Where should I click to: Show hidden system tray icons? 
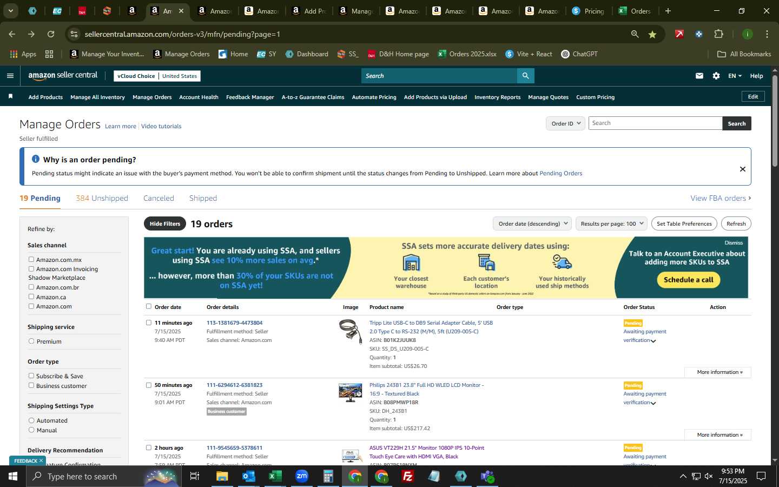[x=683, y=476]
